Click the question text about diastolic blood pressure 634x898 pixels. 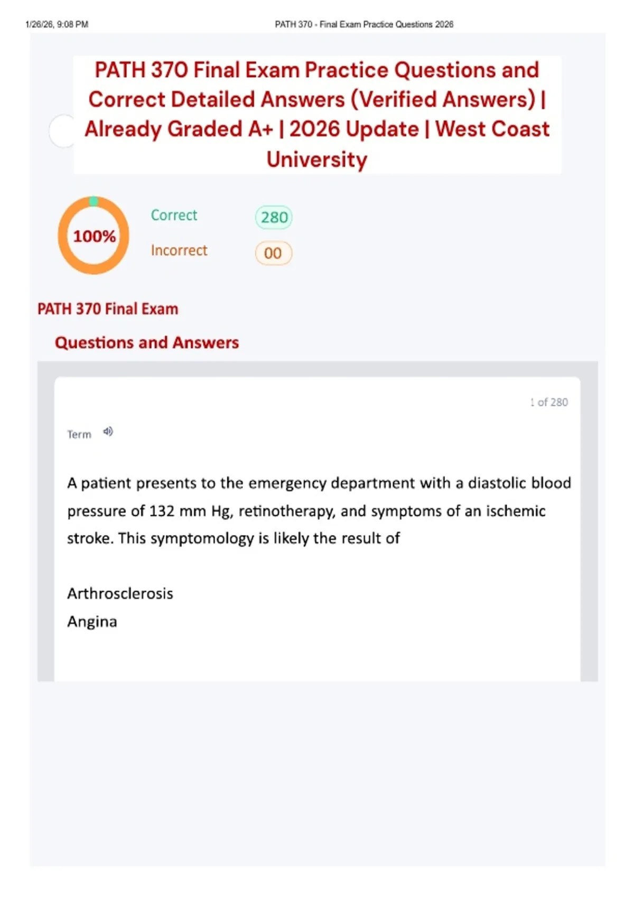point(319,510)
